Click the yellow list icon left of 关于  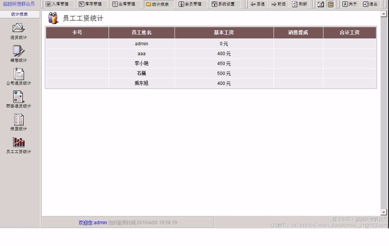(331, 4)
